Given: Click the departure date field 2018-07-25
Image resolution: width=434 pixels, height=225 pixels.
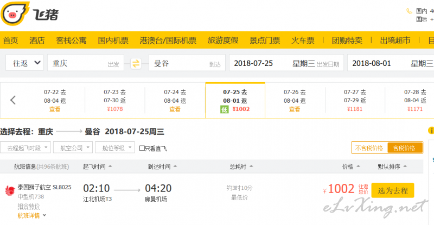Looking at the screenshot, I should point(286,63).
